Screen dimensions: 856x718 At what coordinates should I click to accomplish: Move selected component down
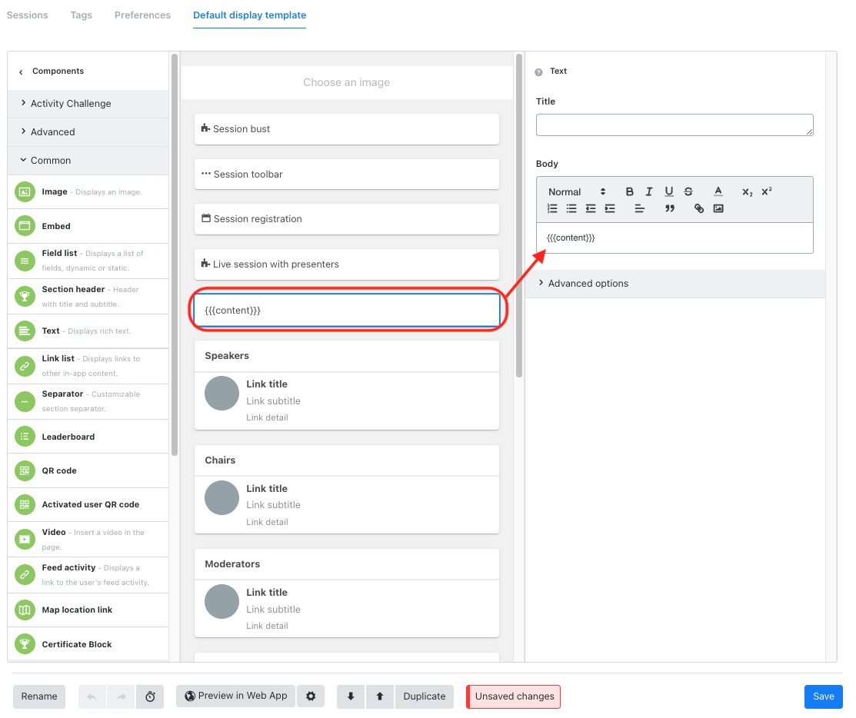point(351,696)
